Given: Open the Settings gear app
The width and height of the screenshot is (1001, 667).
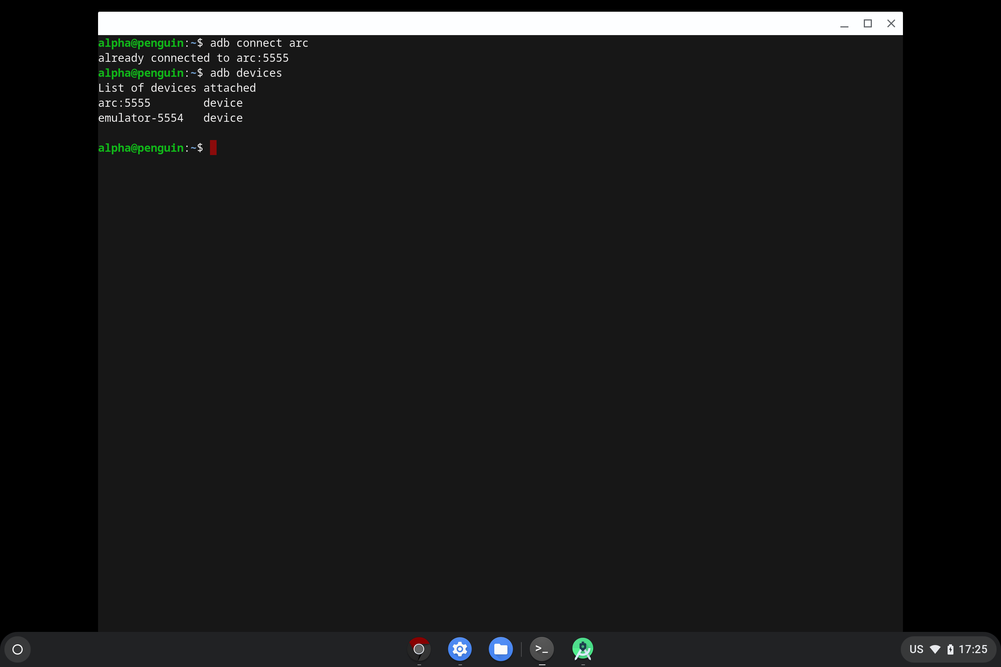Looking at the screenshot, I should click(460, 649).
